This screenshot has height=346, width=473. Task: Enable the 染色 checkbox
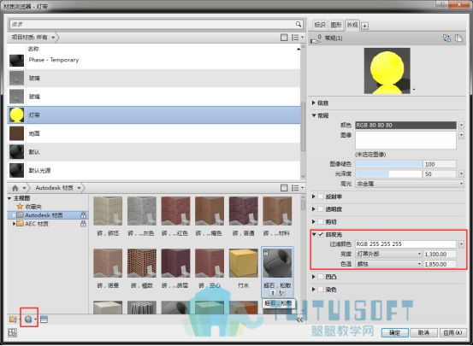click(321, 290)
